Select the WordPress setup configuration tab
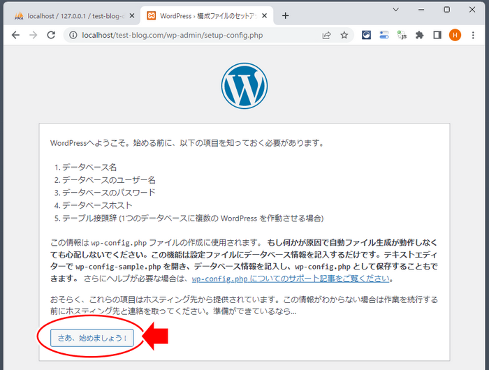Screen dimensions: 489x370 tap(207, 16)
